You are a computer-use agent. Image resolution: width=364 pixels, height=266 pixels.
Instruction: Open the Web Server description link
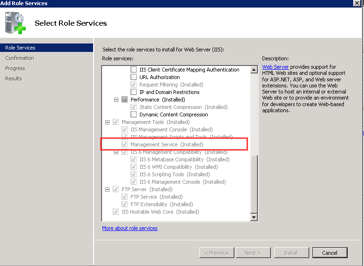click(275, 67)
